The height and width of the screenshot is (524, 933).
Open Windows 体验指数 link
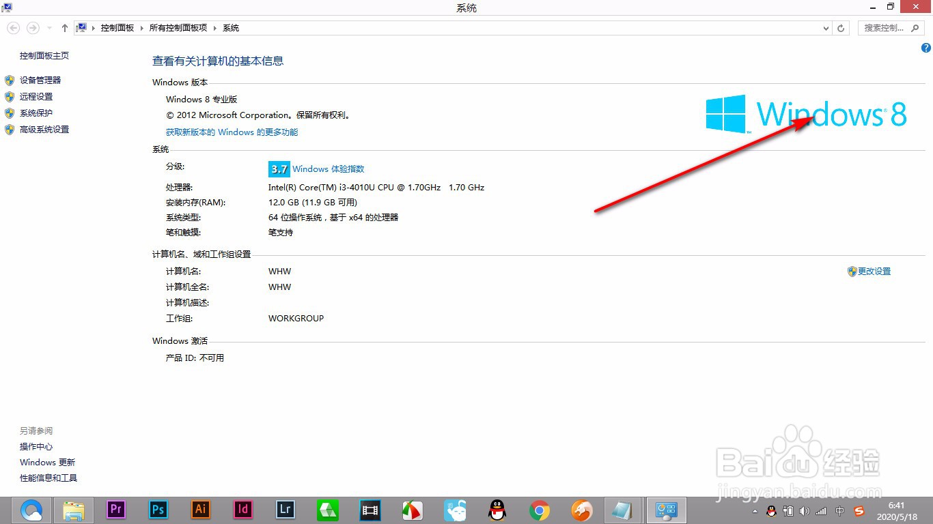(329, 169)
